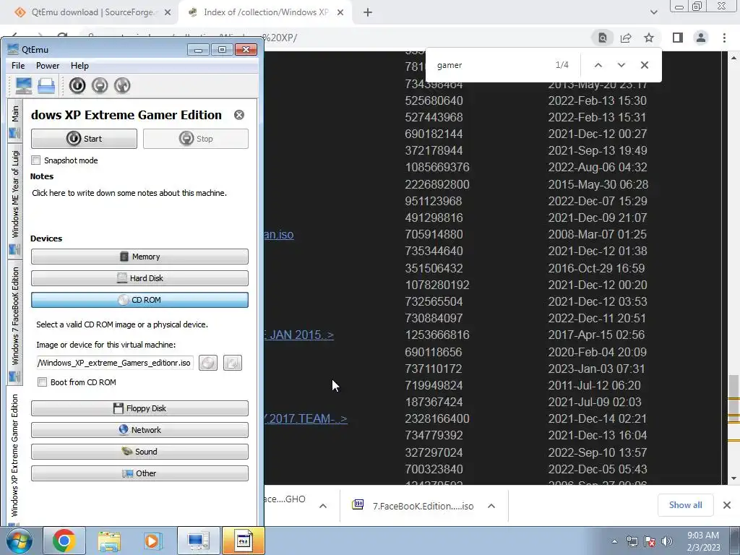Toggle Chrome side panel icon
The height and width of the screenshot is (555, 740).
point(678,38)
